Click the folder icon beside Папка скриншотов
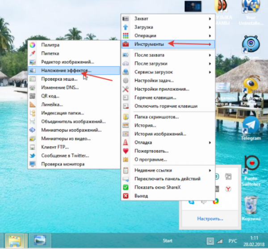This screenshot has height=249, width=268. tap(126, 117)
